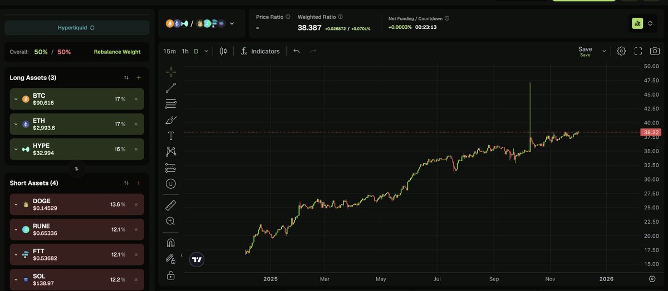668x291 pixels.
Task: Show info for Price Ratio
Action: click(288, 17)
